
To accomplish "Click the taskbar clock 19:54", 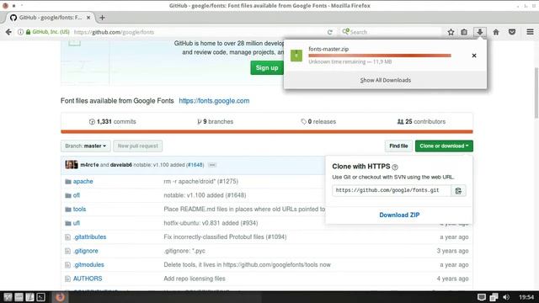I will (x=526, y=297).
